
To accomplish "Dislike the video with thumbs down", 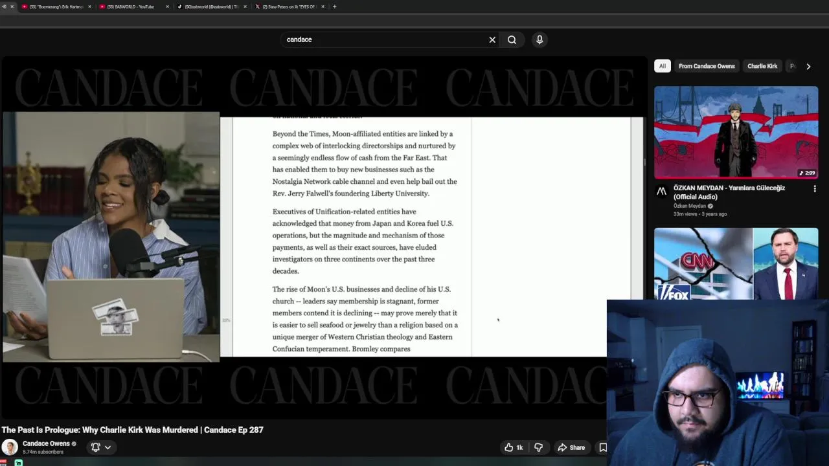I will [538, 447].
